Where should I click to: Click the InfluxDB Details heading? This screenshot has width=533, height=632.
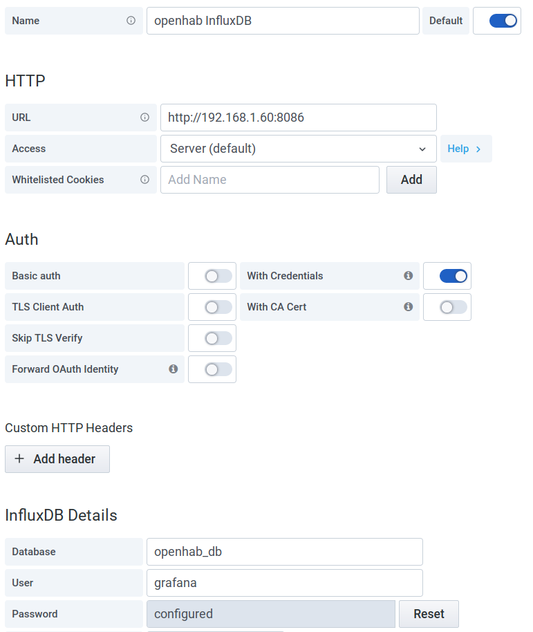pyautogui.click(x=62, y=515)
